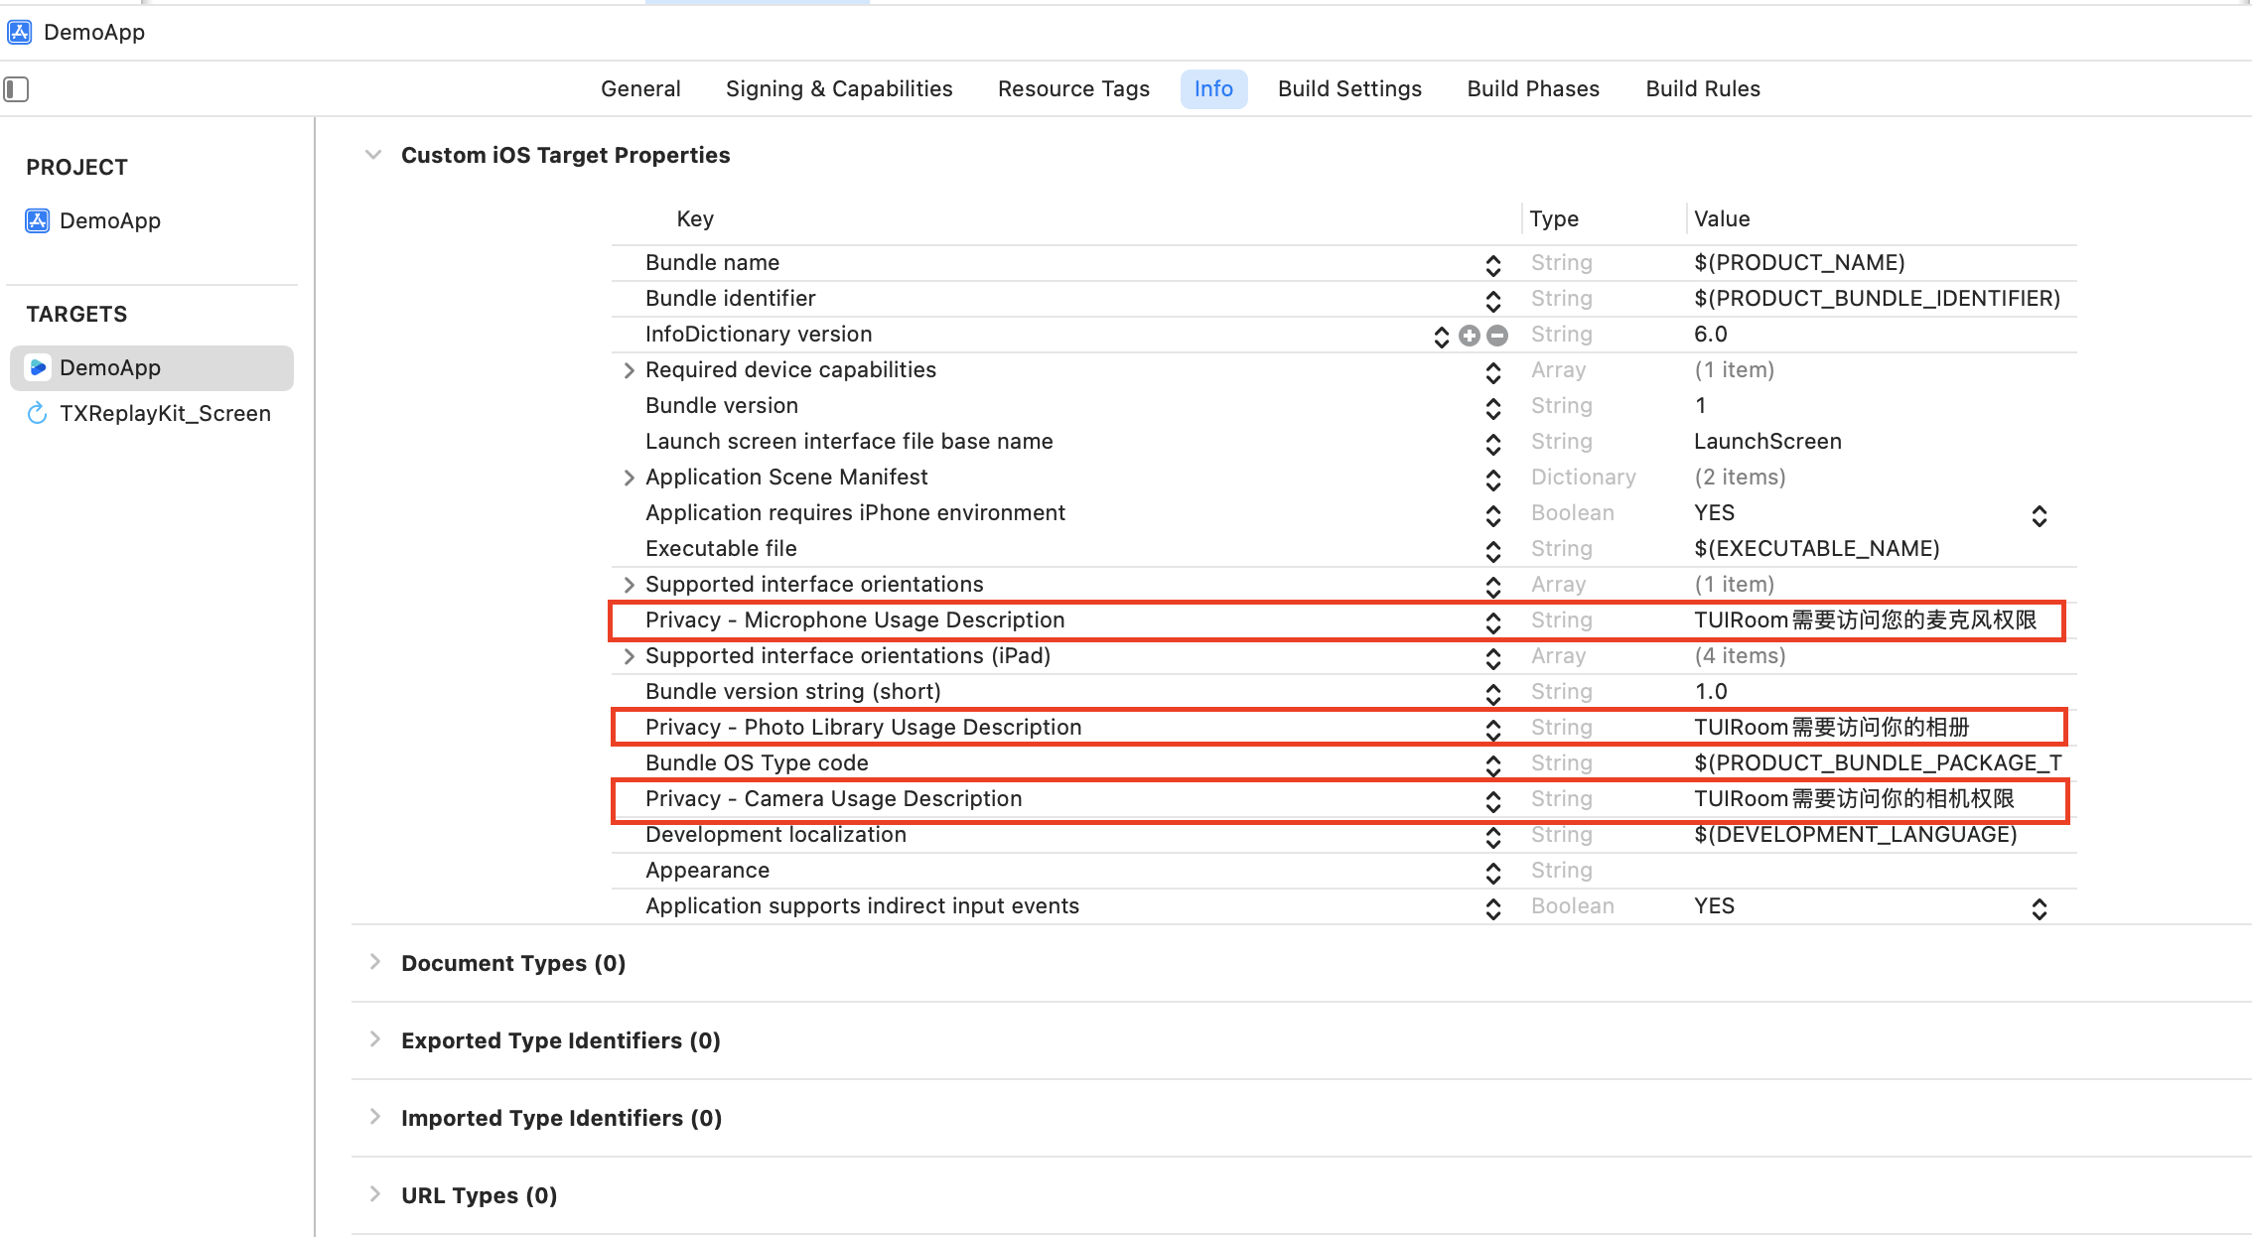Viewport: 2252px width, 1237px height.
Task: Open Build Rules tab
Action: (x=1703, y=89)
